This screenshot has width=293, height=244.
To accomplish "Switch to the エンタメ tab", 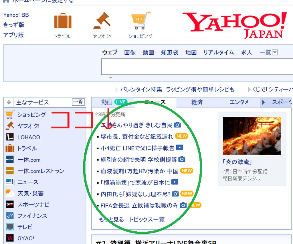I will point(239,102).
